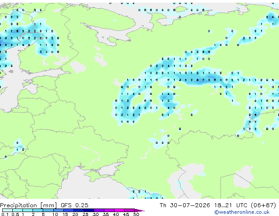Screen dimensions: 279x216
Task: Pick the 5–10 mm legend color swatch
Action: click(48, 210)
